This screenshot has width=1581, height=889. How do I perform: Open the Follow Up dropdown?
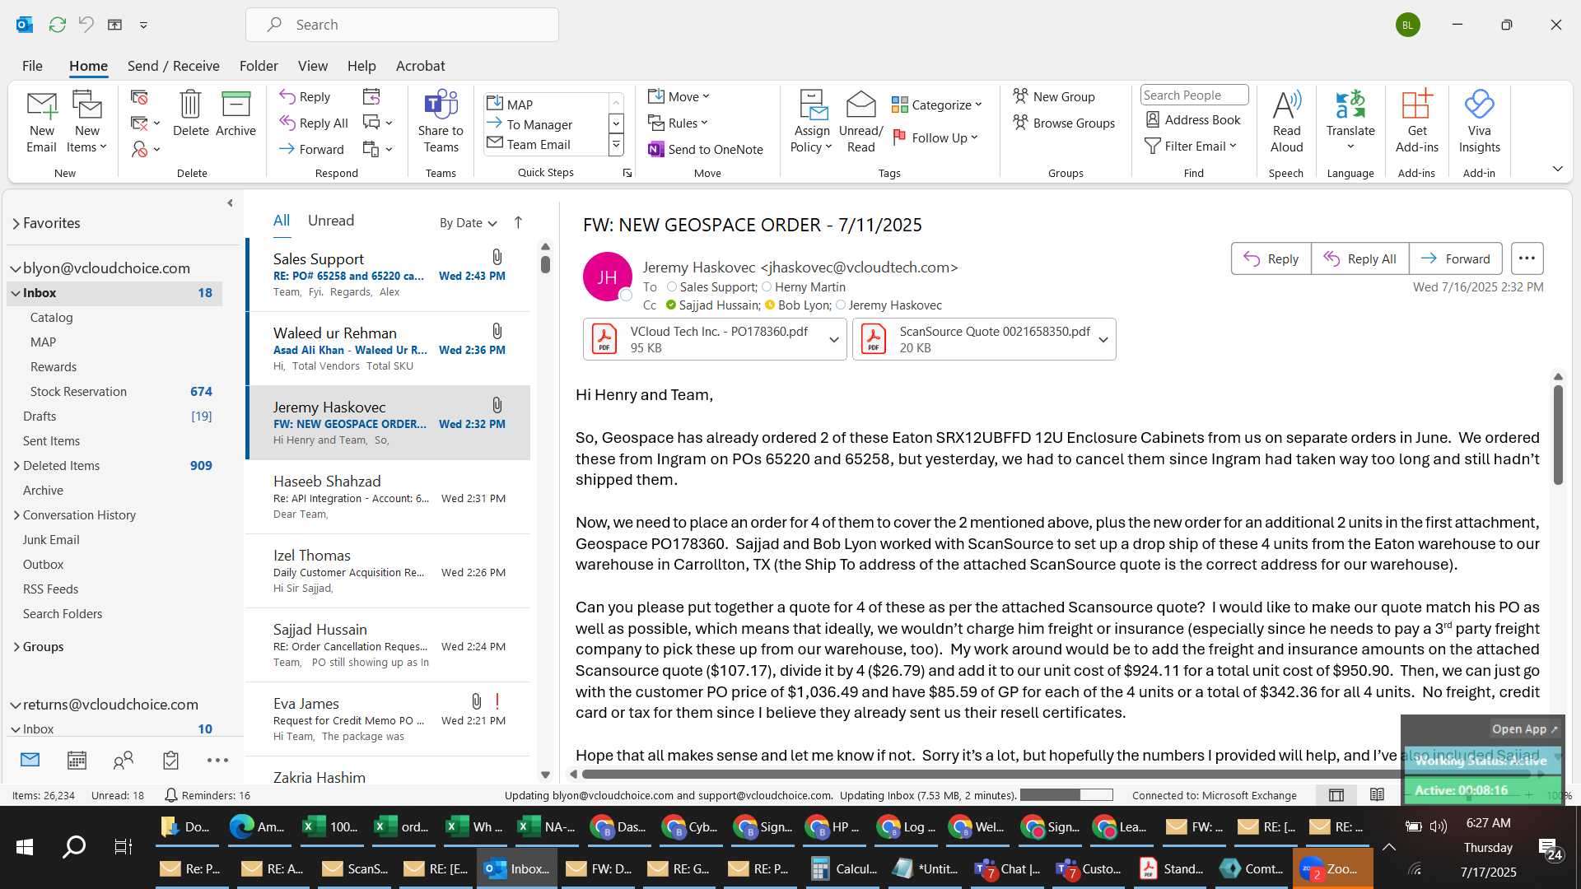point(935,137)
